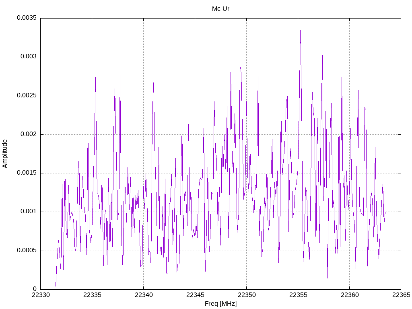Viewport: 412px width, 309px height.
Task: Click the 22340 x-axis tick label
Action: pos(144,295)
